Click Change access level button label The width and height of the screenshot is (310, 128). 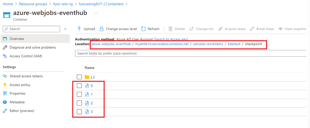click(x=121, y=29)
